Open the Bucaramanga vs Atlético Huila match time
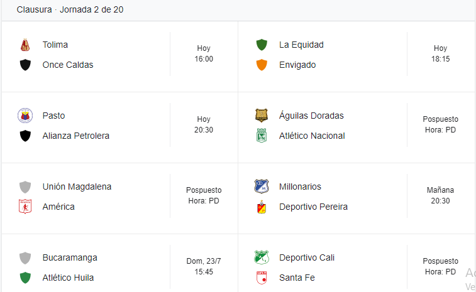476x292 pixels. 204,266
